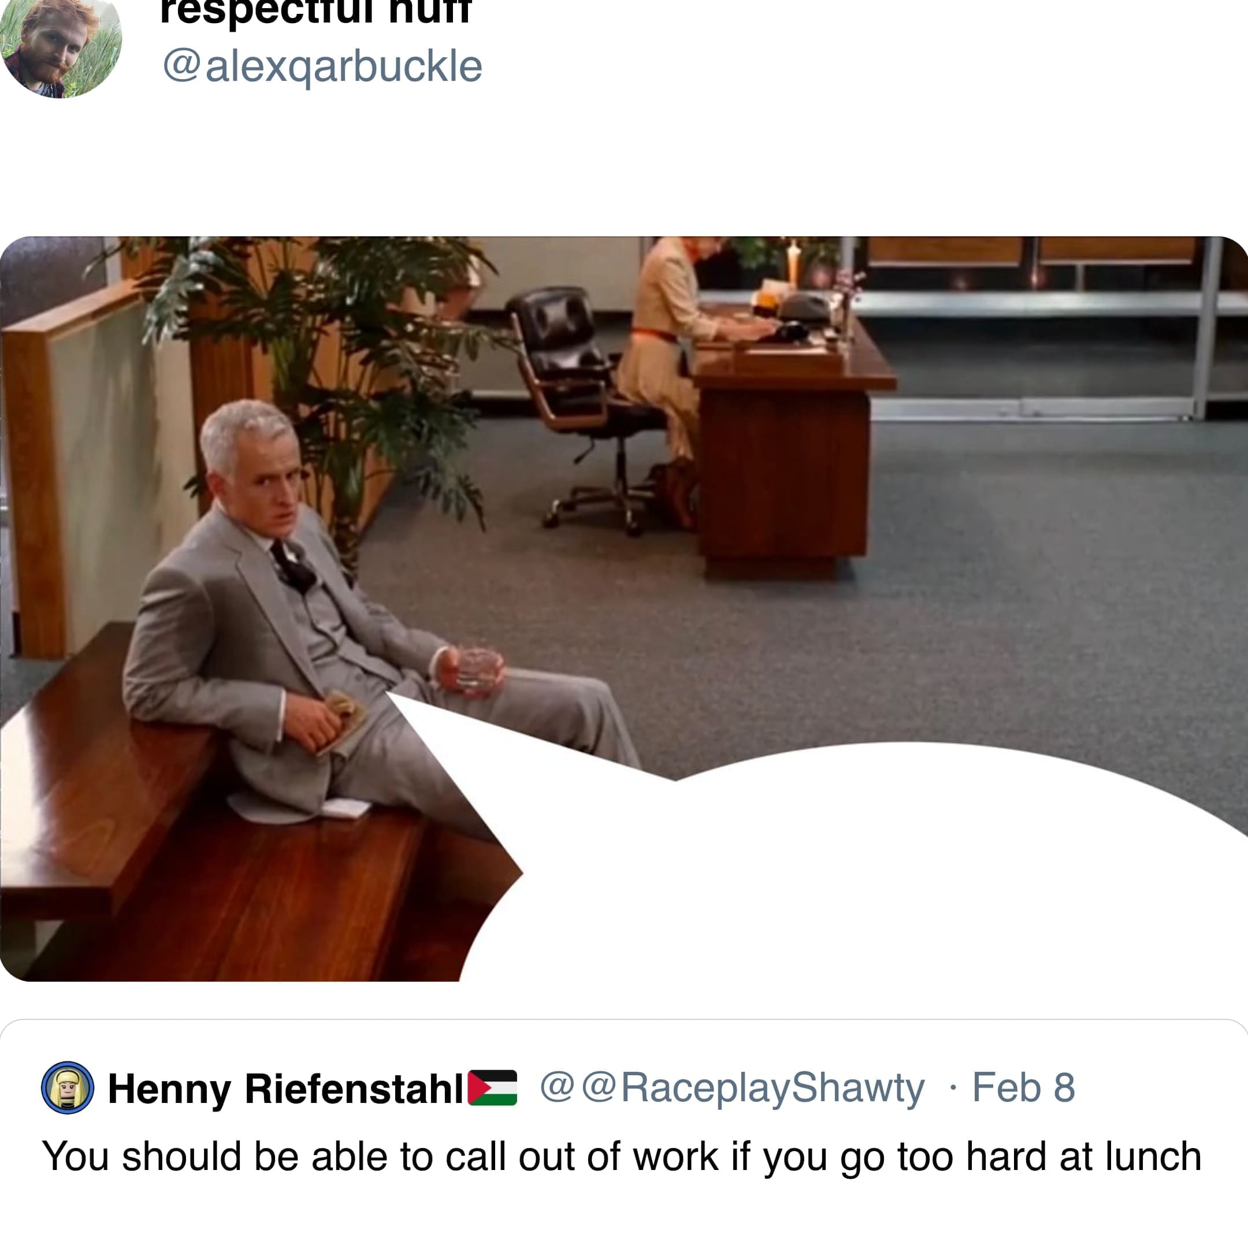The height and width of the screenshot is (1248, 1248).
Task: Click the "respectful huff" display name
Action: click(316, 11)
